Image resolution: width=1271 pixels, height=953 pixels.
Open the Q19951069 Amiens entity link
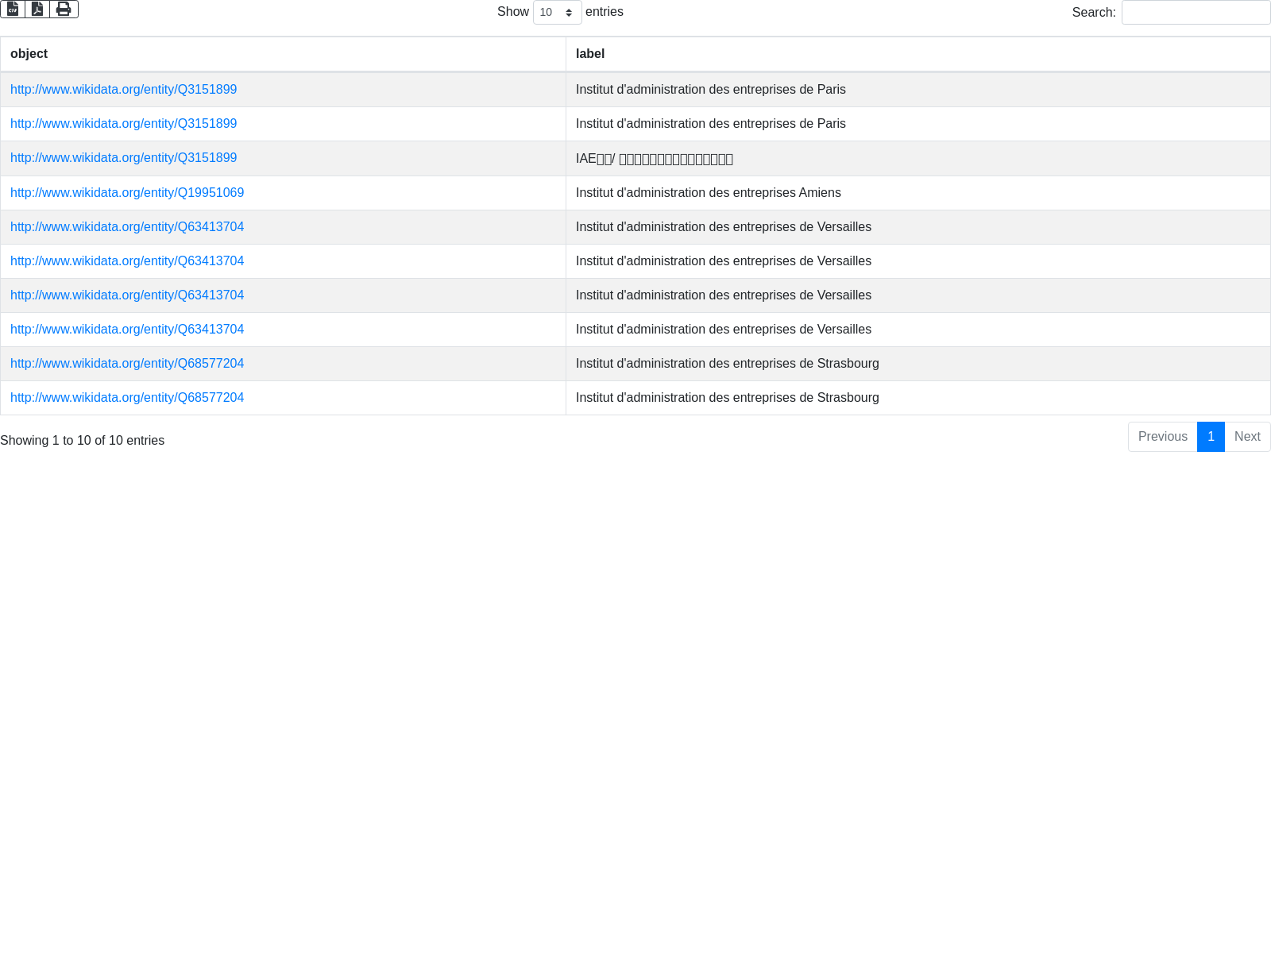coord(127,193)
